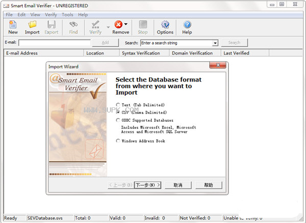Click the search string text field
306x223 pixels.
(x=176, y=43)
